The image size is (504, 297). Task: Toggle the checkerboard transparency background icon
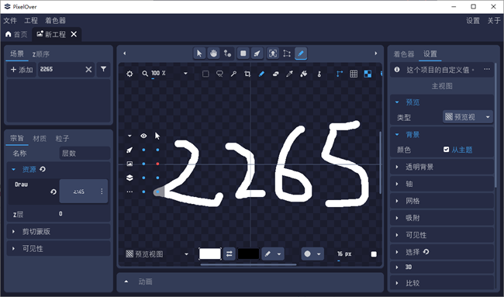coord(368,74)
